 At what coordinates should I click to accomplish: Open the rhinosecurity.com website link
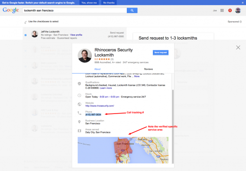click(x=100, y=106)
